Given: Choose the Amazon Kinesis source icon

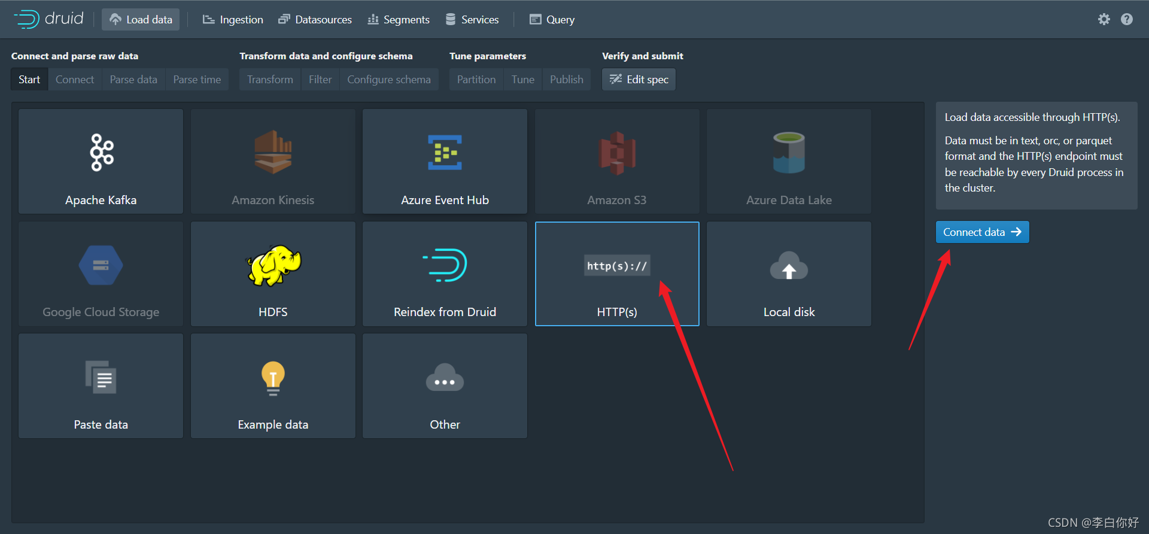Looking at the screenshot, I should tap(273, 152).
